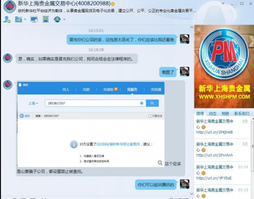Image resolution: width=254 pixels, height=199 pixels.
Task: Select 找服务 tab in embedded search window
Action: tap(132, 89)
